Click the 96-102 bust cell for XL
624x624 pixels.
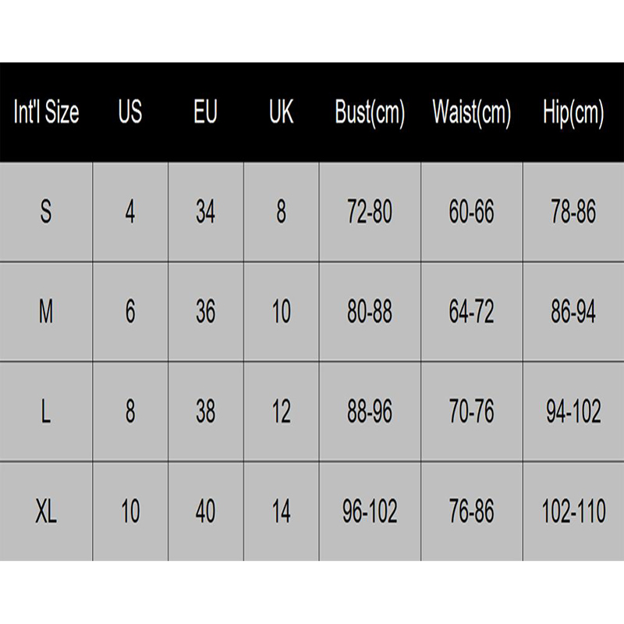(x=370, y=512)
